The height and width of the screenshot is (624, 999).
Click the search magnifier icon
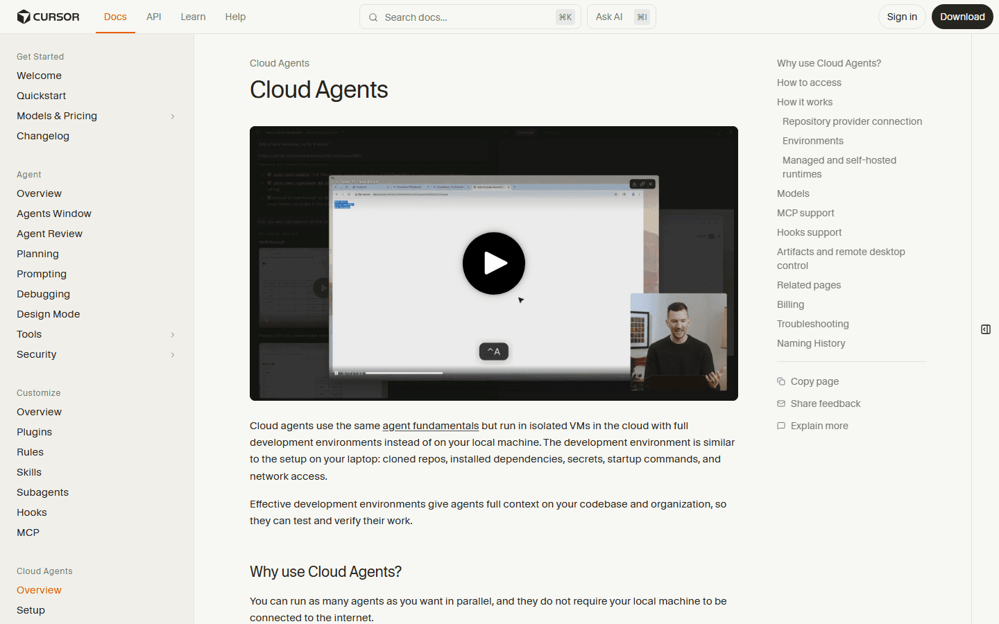pyautogui.click(x=373, y=17)
